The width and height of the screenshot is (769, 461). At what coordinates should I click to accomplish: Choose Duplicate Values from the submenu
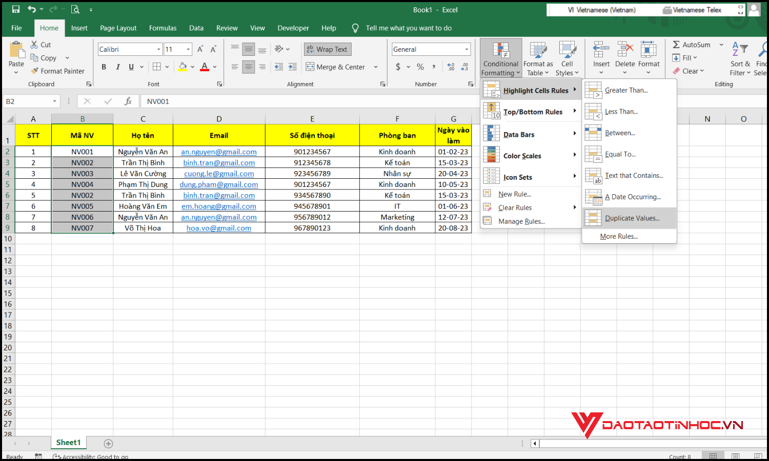pos(630,218)
